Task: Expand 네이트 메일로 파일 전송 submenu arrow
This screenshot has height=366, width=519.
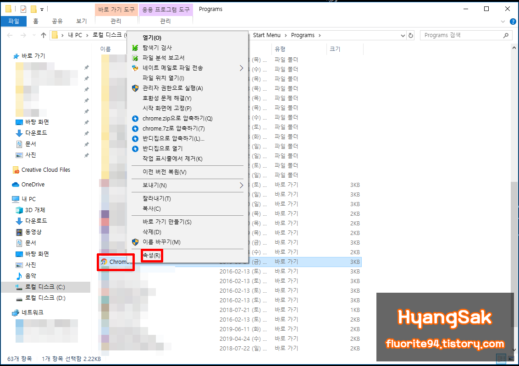Action: tap(241, 68)
